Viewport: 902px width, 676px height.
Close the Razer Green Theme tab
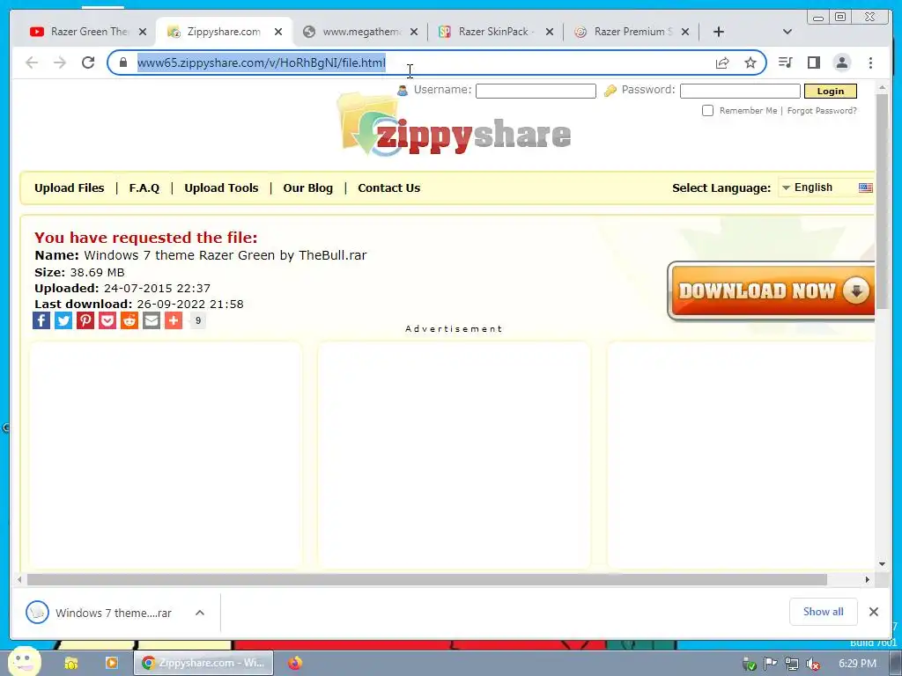[143, 33]
